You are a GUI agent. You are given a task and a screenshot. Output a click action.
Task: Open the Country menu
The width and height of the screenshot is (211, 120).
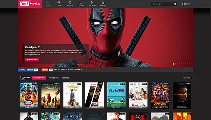click(x=70, y=4)
